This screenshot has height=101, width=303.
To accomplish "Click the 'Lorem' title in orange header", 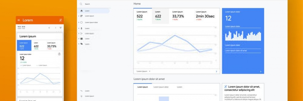I will point(28,20).
